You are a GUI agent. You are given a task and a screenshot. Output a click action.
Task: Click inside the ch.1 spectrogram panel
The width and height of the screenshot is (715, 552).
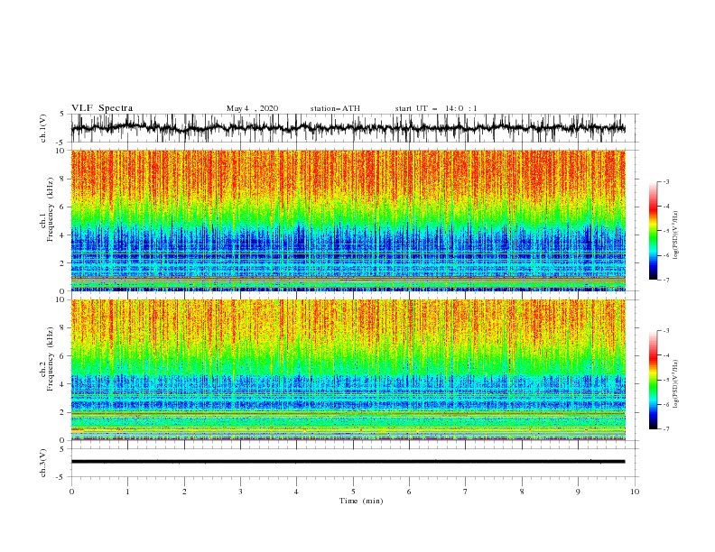click(348, 220)
